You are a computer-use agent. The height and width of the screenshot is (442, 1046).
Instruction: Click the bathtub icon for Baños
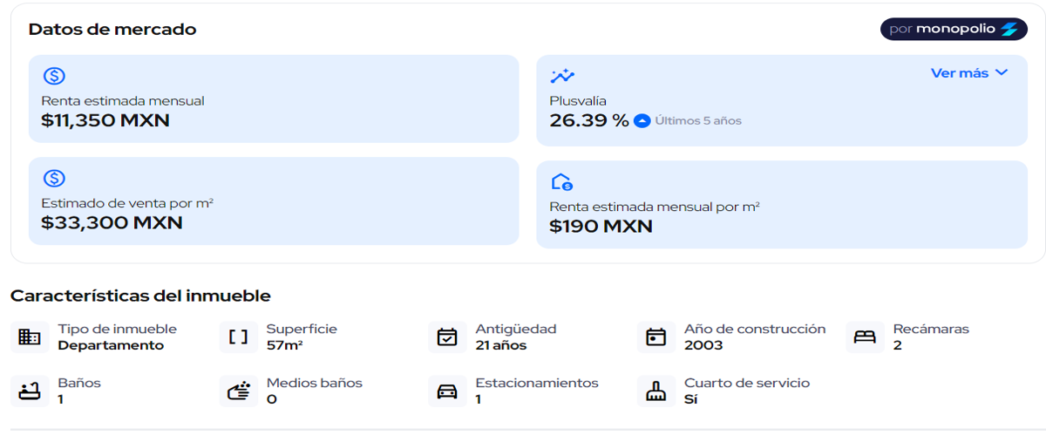[30, 391]
